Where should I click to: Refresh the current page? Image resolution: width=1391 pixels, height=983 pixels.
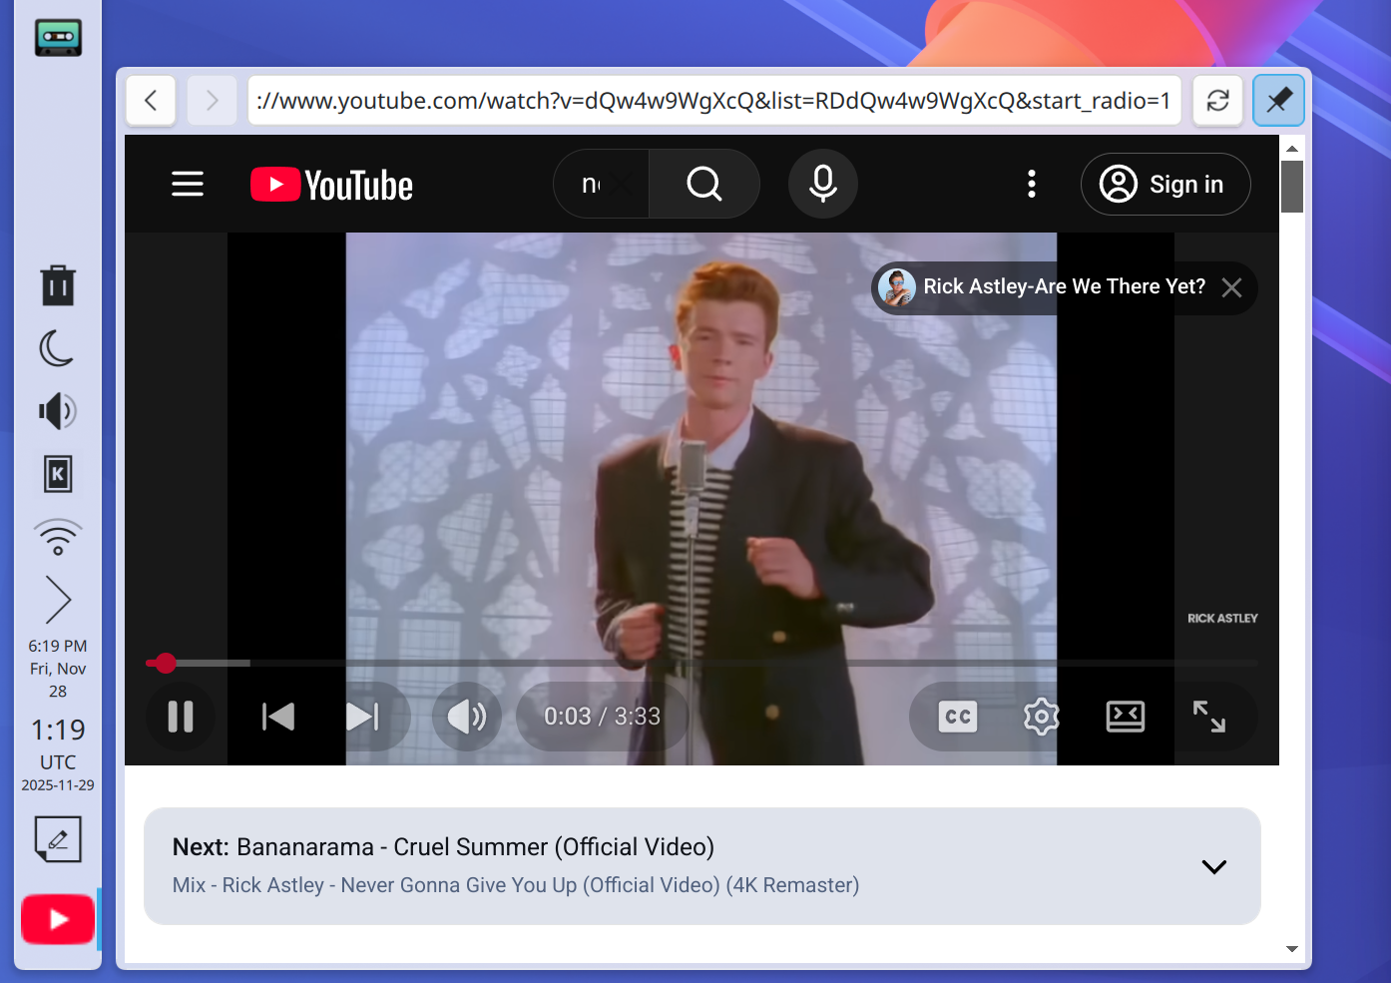1217,100
